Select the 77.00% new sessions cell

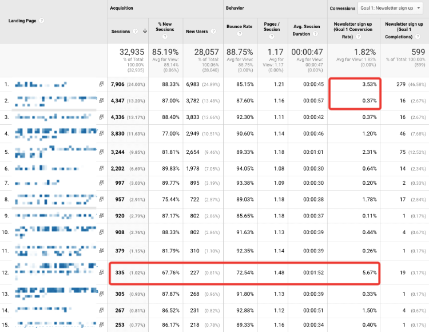pos(170,133)
